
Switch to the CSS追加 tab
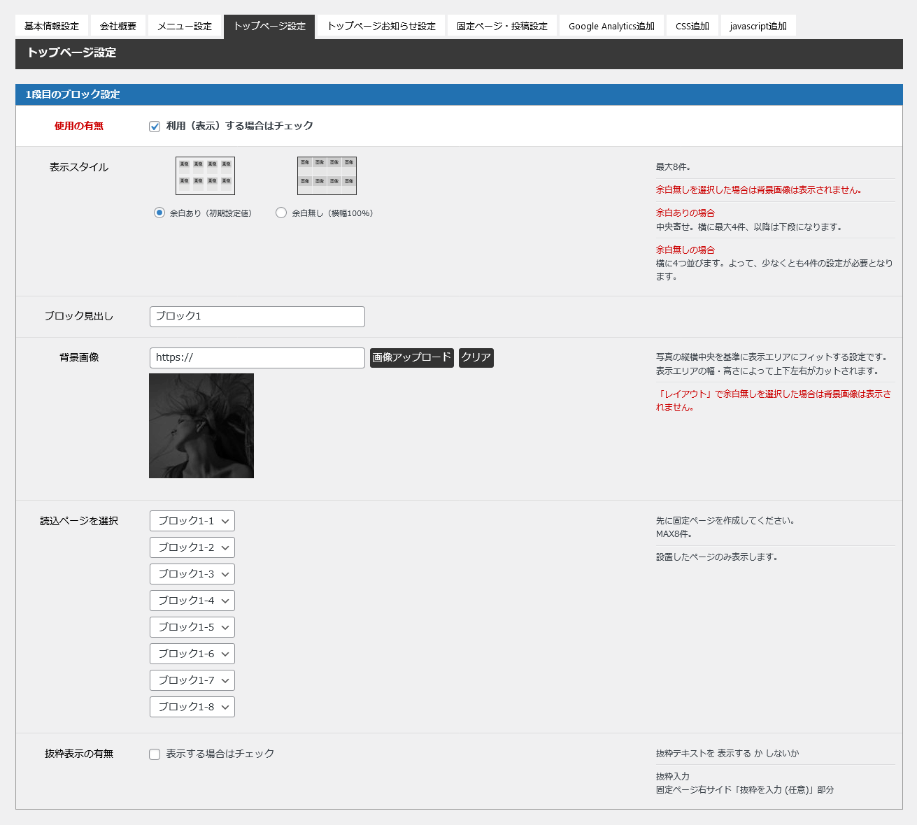[692, 27]
